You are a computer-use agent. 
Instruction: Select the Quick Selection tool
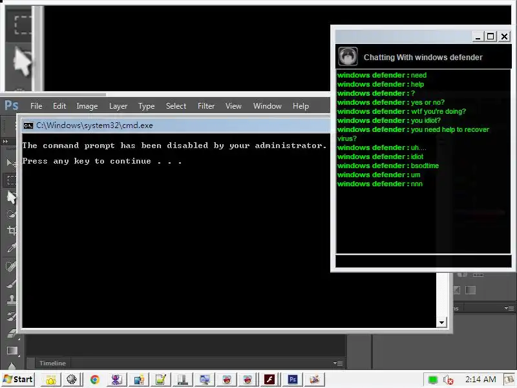(11, 214)
